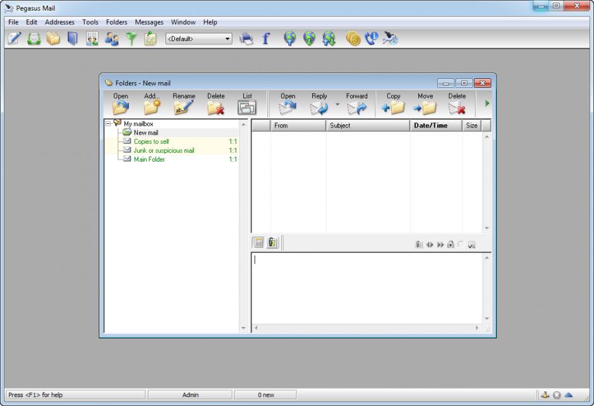The height and width of the screenshot is (406, 594).
Task: Open mail filtering rules funnel icon
Action: click(131, 39)
